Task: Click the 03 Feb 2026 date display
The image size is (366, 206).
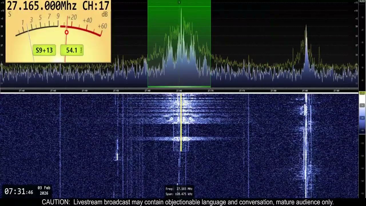Action: (x=44, y=191)
